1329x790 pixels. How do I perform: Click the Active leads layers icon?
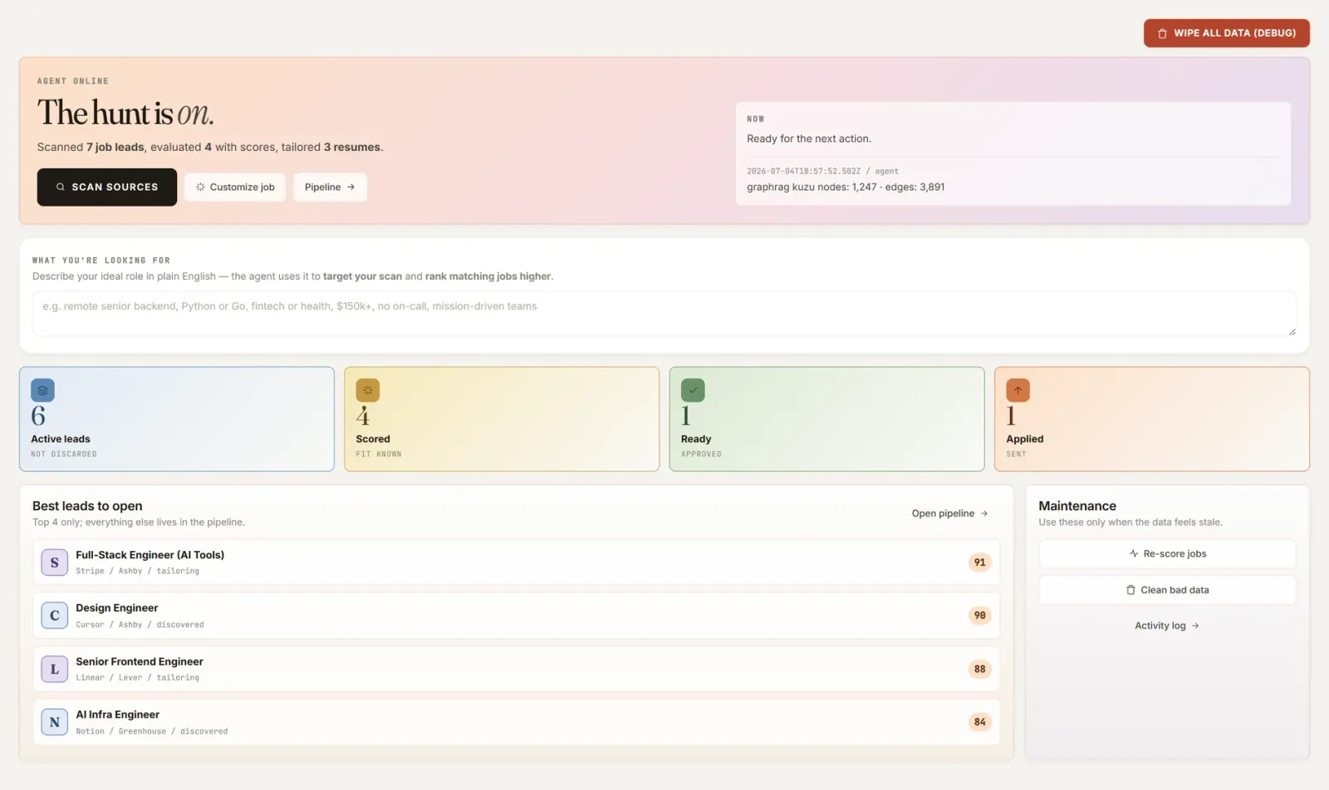click(x=42, y=390)
